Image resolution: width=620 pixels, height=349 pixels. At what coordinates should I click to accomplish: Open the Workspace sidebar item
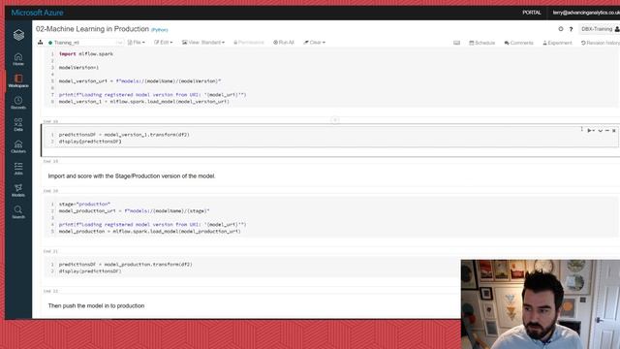coord(18,81)
